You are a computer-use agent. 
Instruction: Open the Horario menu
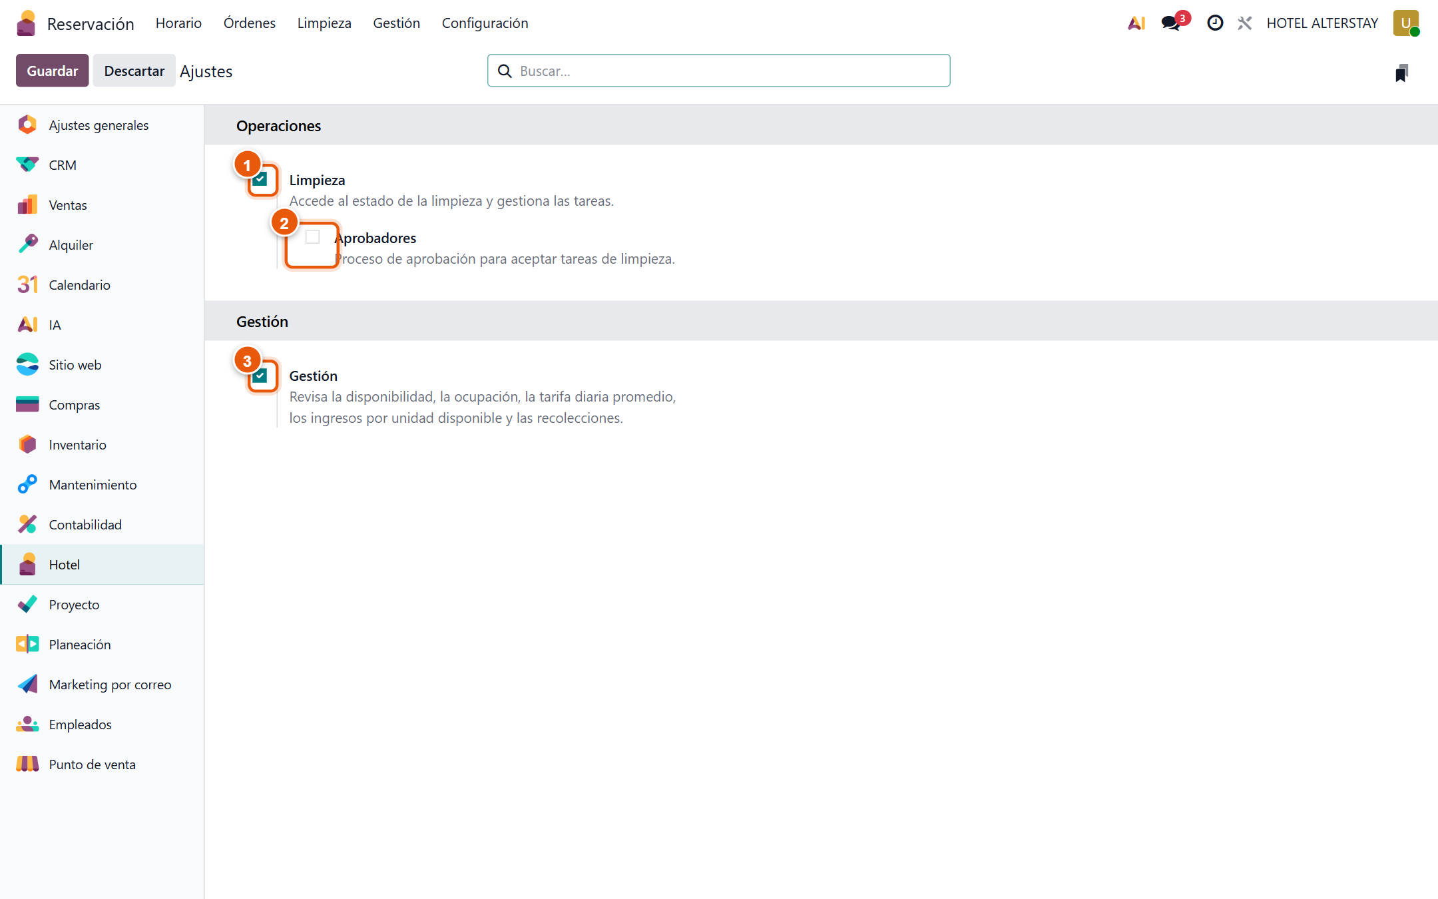point(178,23)
